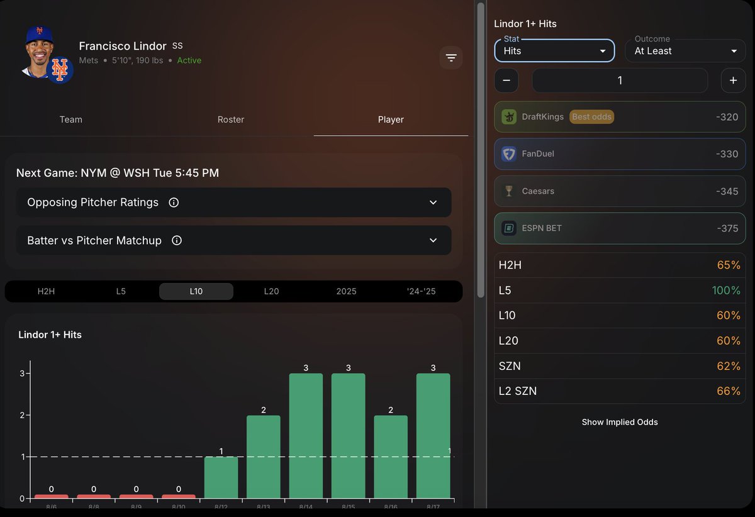Select the Player tab
The width and height of the screenshot is (755, 517).
point(391,120)
